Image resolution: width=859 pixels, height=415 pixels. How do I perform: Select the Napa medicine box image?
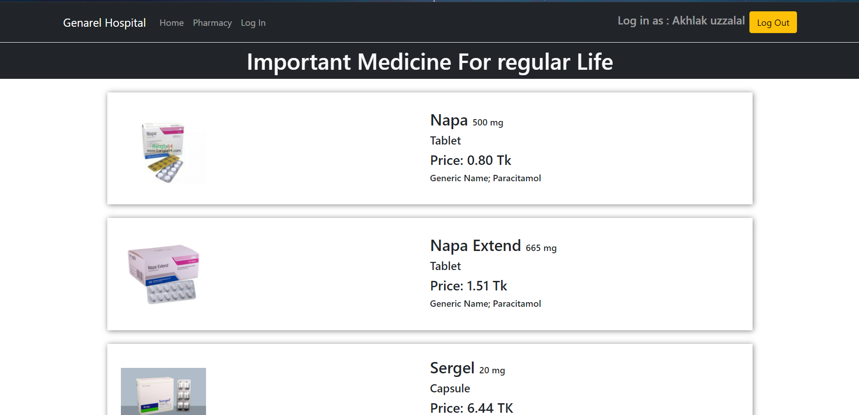click(x=163, y=152)
